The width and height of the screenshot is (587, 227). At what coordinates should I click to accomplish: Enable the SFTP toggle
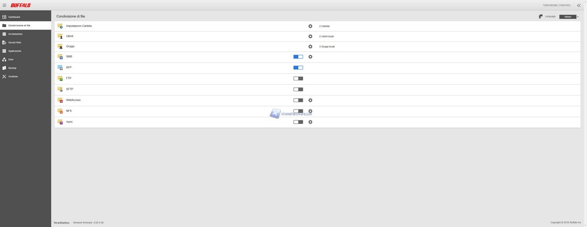click(298, 89)
